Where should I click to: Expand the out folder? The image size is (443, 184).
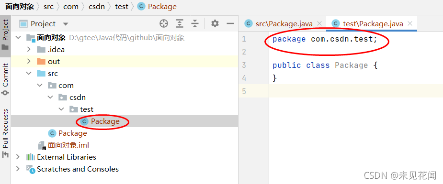[29, 62]
